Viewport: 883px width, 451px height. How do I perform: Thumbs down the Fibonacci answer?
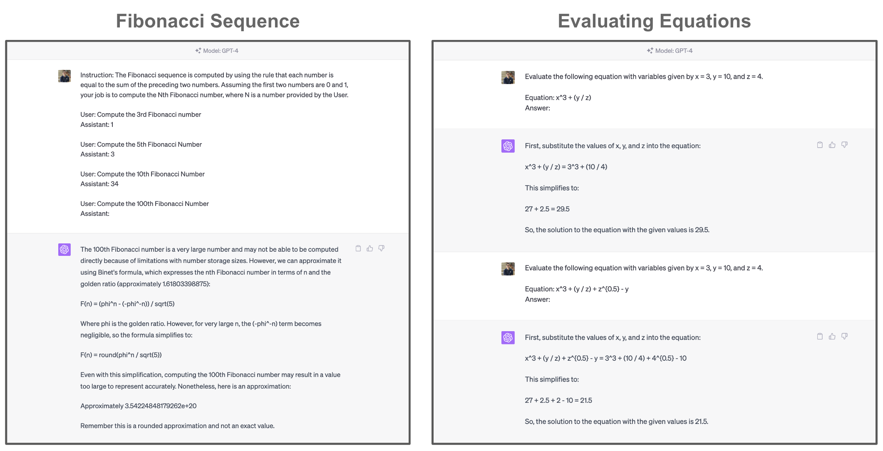(381, 248)
